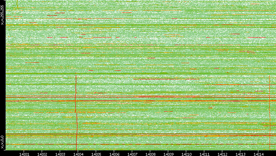The height and width of the screenshot is (156, 276).
Task: Select the red vertical line after 14:14
Action: [270, 113]
